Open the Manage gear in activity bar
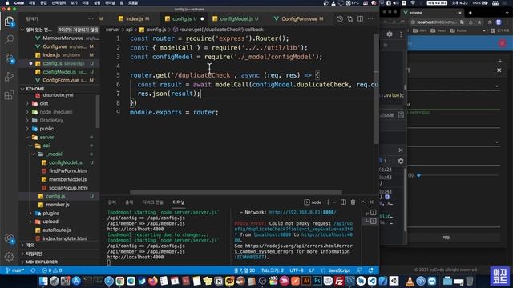The height and width of the screenshot is (288, 513). [x=9, y=257]
